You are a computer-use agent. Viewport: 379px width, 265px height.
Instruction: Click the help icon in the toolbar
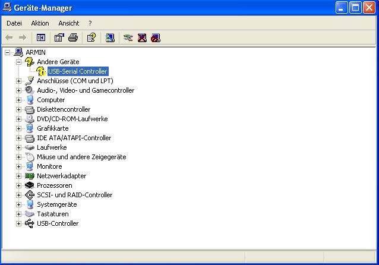tap(91, 37)
